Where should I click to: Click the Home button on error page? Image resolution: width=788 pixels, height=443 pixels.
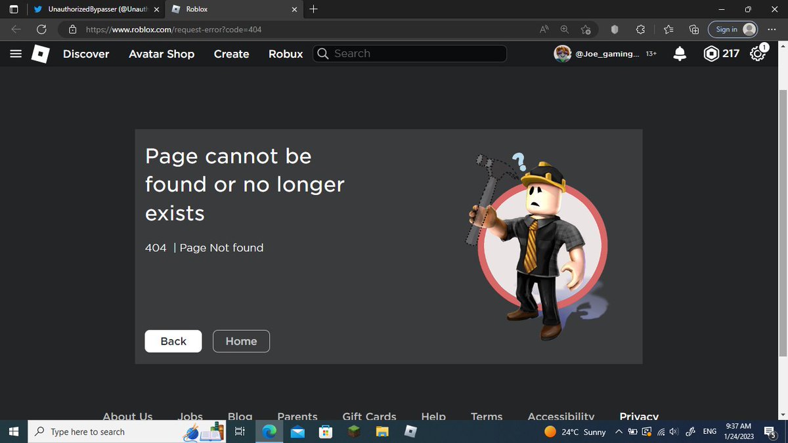tap(241, 341)
